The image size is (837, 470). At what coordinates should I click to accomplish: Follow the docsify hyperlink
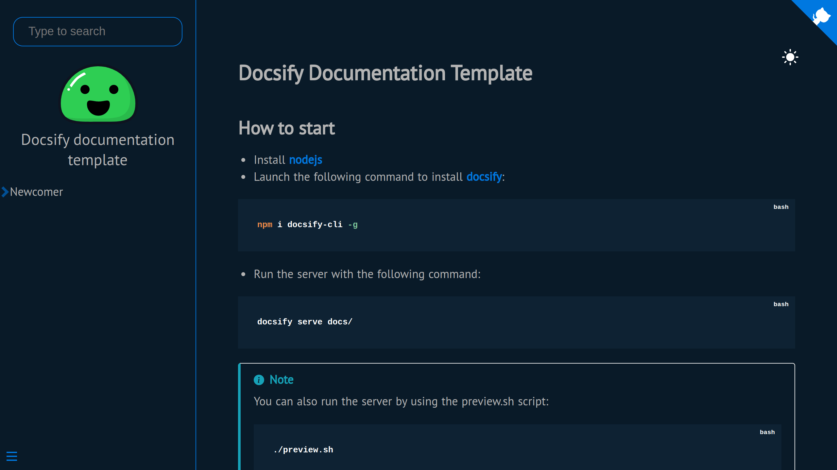(x=484, y=177)
